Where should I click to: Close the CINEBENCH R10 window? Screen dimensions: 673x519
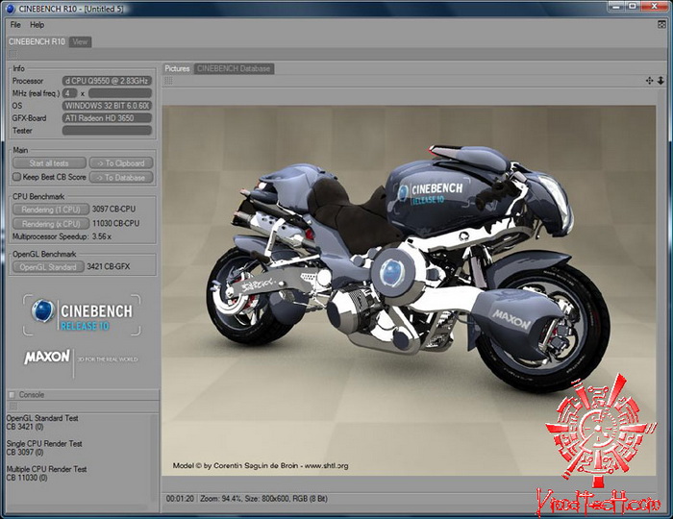click(655, 6)
